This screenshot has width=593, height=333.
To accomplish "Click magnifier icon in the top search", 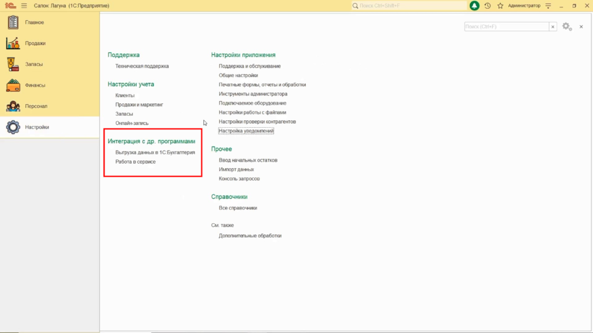I will coord(355,6).
